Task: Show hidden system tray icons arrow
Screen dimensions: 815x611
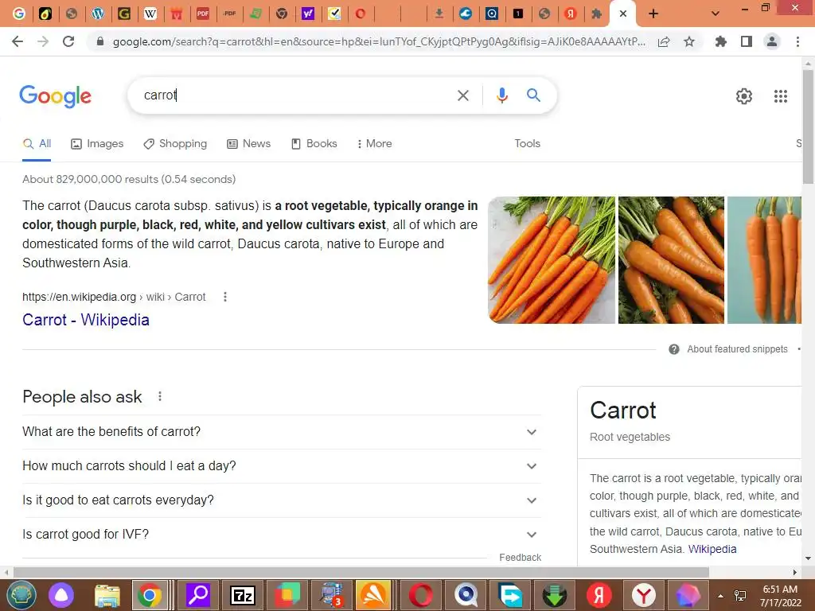Action: 720,596
